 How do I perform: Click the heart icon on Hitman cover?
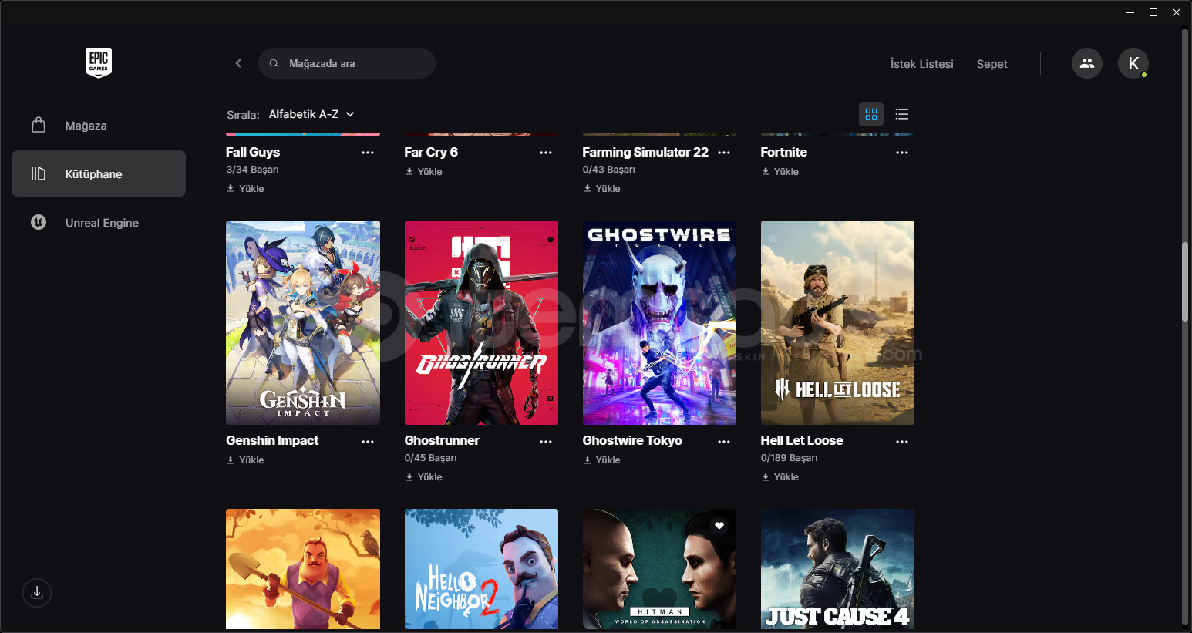719,526
